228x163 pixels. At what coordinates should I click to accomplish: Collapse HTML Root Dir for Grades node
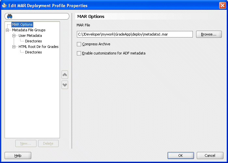pos(14,47)
